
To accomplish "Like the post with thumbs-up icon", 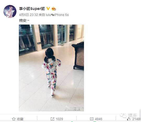I will point(129,119).
